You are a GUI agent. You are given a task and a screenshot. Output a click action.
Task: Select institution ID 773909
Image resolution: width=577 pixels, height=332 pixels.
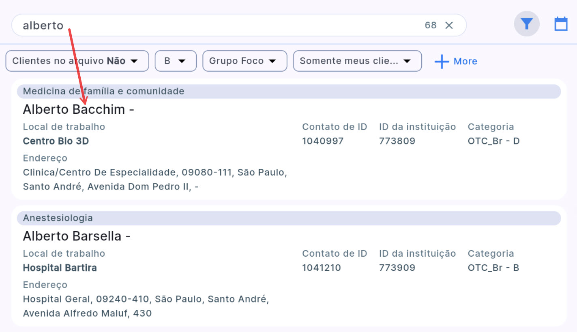pos(397,268)
